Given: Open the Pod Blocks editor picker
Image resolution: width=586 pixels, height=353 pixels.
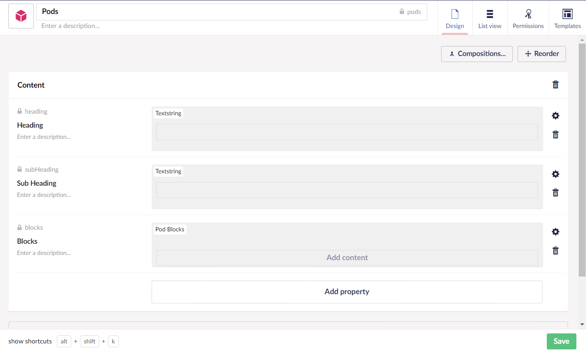Looking at the screenshot, I should pos(170,229).
